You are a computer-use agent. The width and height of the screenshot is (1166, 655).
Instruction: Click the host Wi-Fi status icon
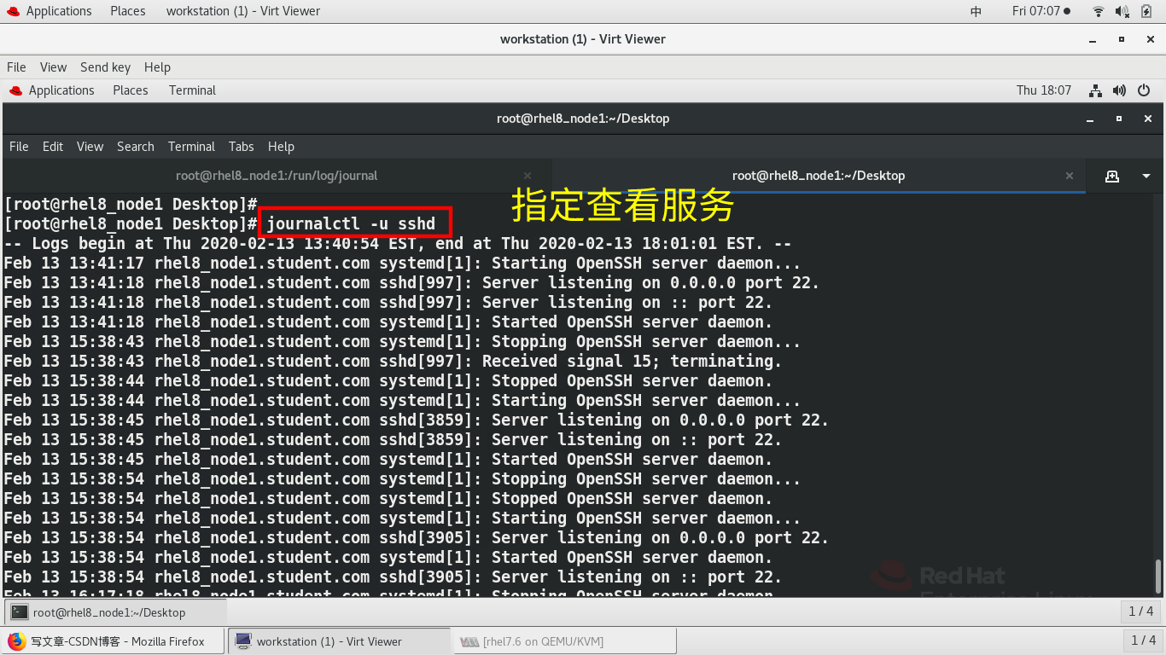click(1099, 11)
